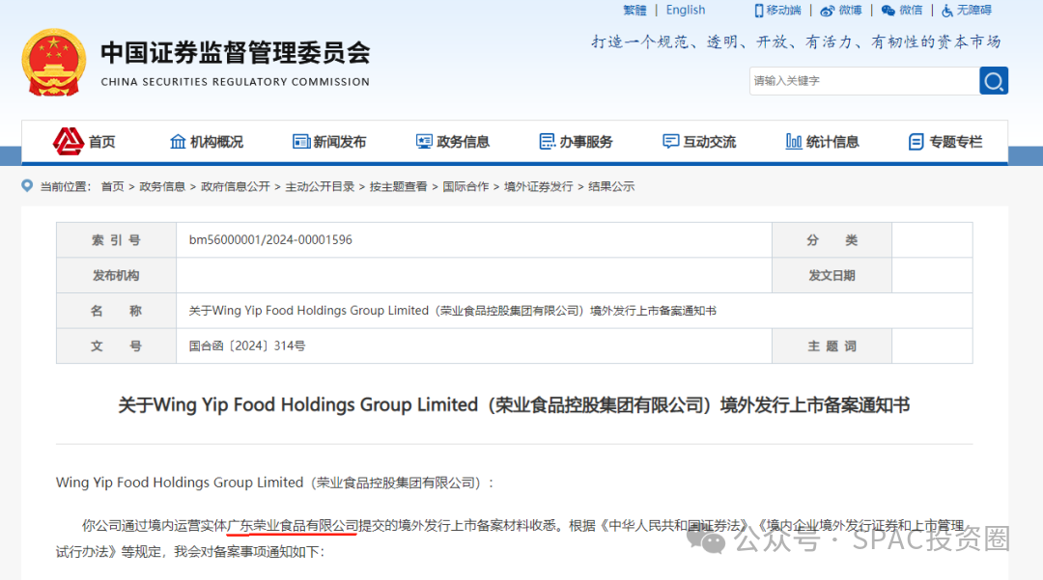The image size is (1043, 580).
Task: Click the 发文日期 label cell
Action: (832, 275)
